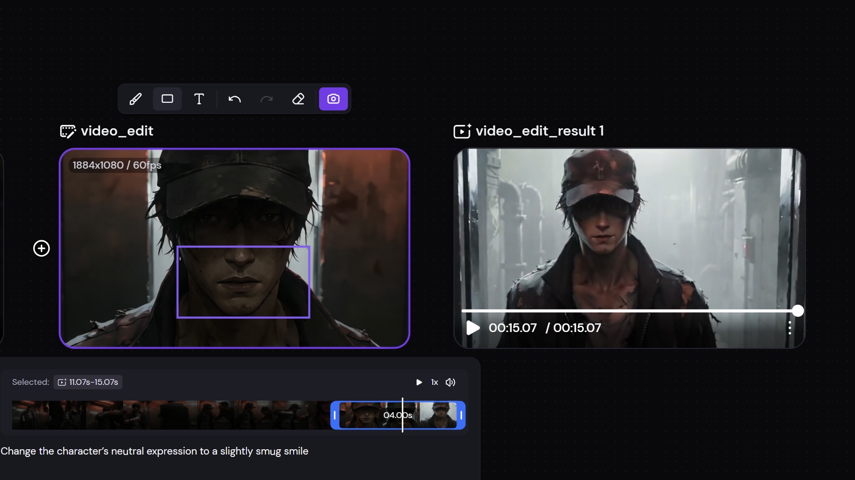Click the 00:15.07 current time readout
855x480 pixels.
513,328
